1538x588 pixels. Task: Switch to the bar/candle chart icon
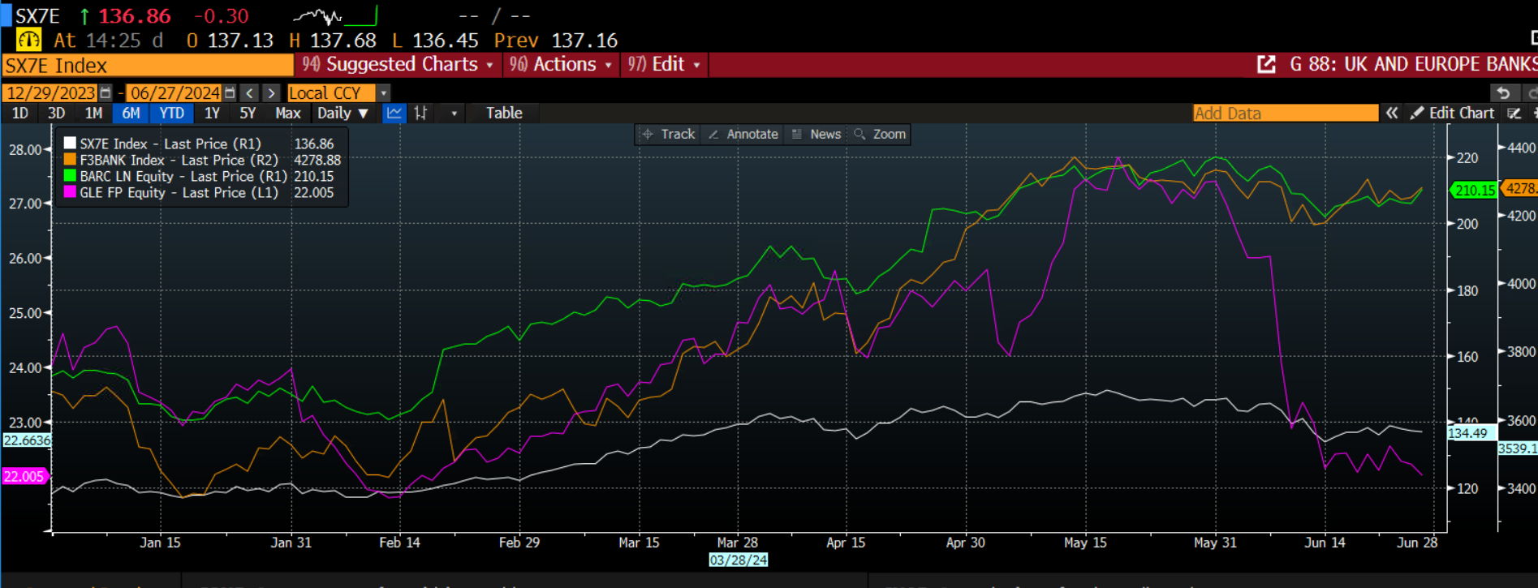click(x=420, y=114)
